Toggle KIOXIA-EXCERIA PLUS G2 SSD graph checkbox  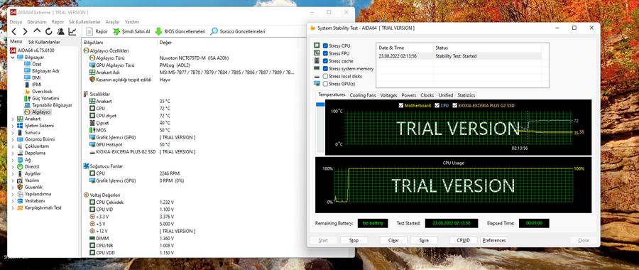[455, 105]
